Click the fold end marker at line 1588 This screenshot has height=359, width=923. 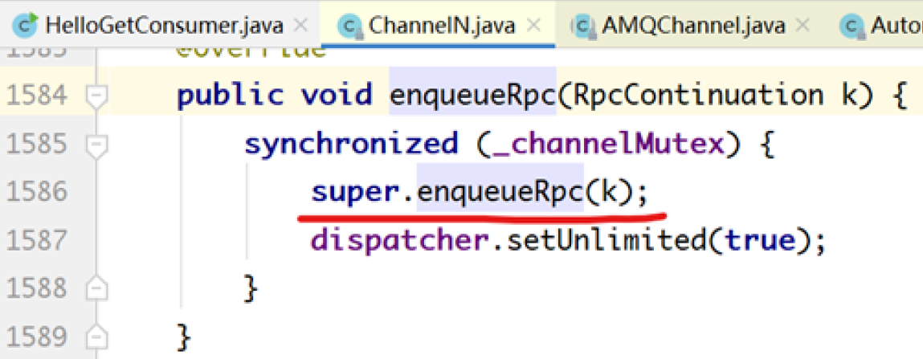(x=96, y=287)
